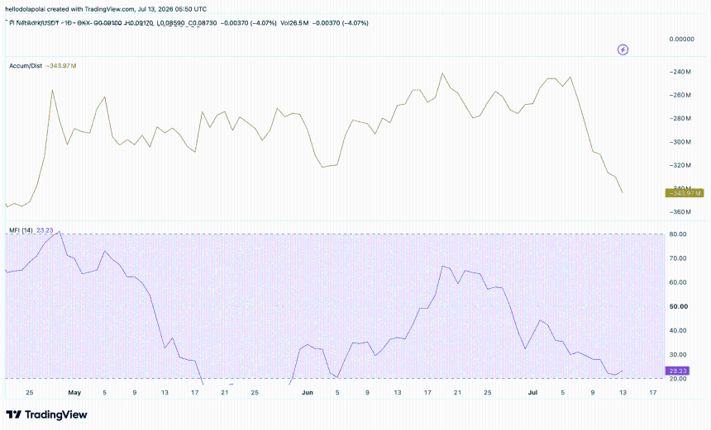The height and width of the screenshot is (430, 711).
Task: Click the L0.08590 low price value
Action: tap(170, 22)
